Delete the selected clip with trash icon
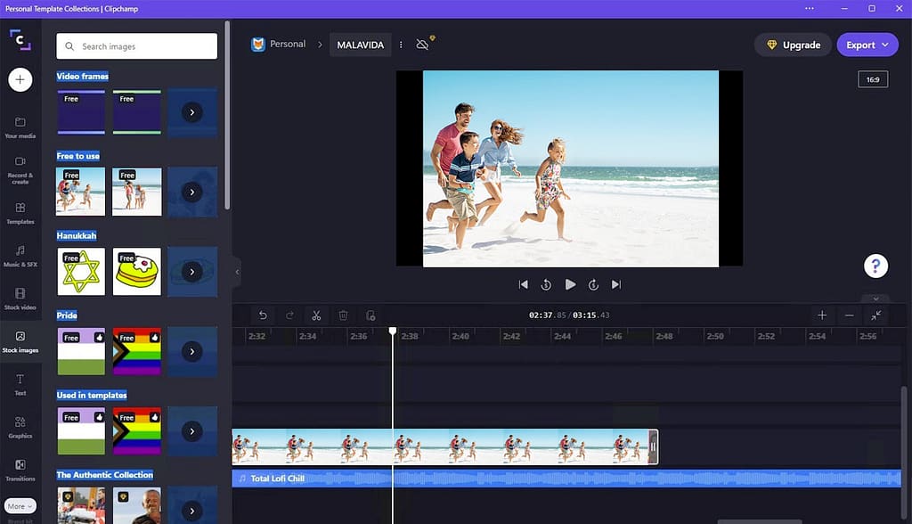This screenshot has height=524, width=912. 343,315
